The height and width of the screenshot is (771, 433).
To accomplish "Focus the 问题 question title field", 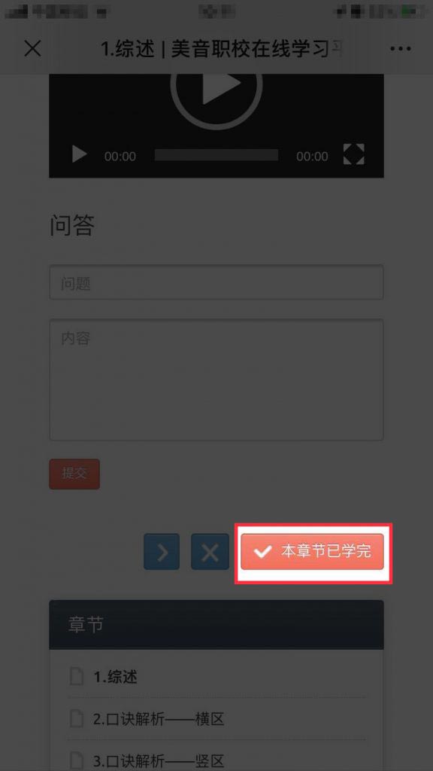I will (216, 282).
